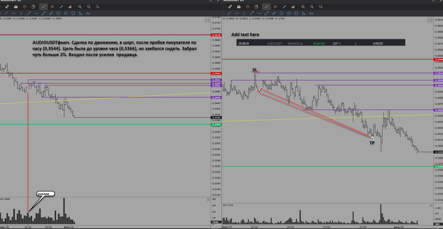Select trend line tool in left chart
Screen dimensions: 443x229
tap(6, 13)
